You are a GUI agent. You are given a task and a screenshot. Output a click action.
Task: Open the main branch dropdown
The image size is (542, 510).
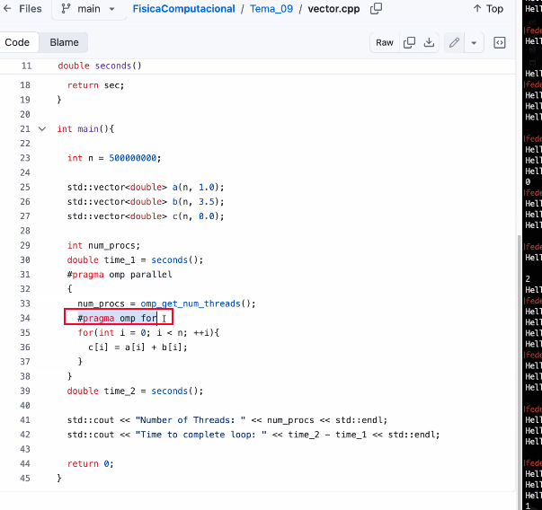pos(88,9)
